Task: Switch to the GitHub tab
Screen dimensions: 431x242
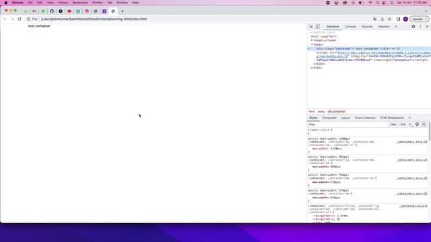Action: 52,11
